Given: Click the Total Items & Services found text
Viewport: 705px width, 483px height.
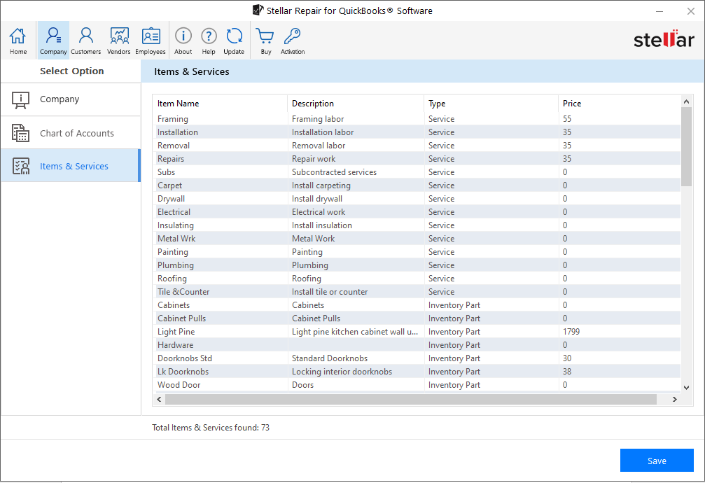Looking at the screenshot, I should click(211, 428).
